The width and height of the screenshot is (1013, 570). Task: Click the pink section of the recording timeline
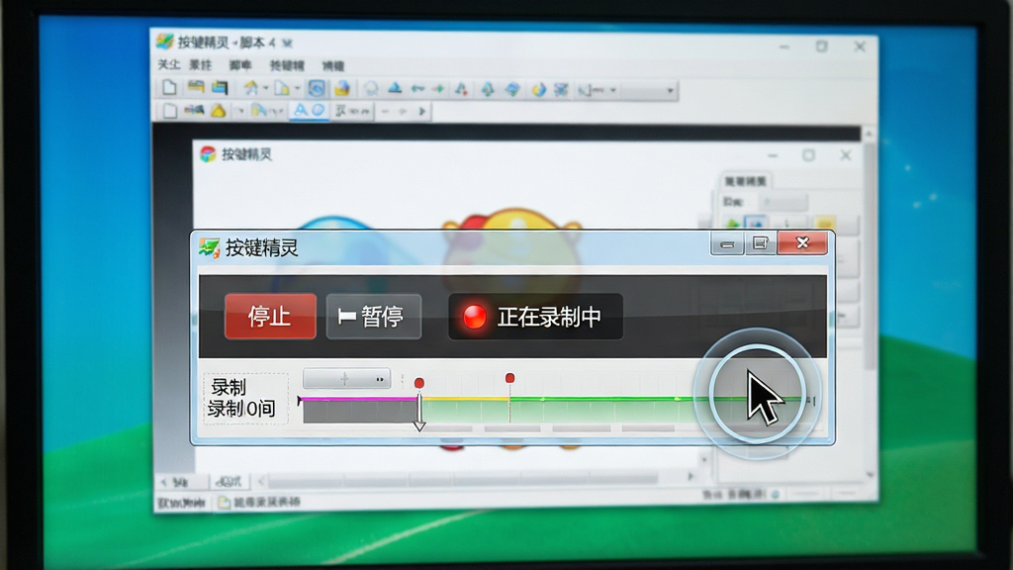pyautogui.click(x=359, y=399)
